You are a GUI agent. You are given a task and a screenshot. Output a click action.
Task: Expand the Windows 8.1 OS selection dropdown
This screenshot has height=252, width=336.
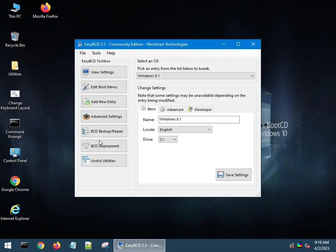tap(196, 76)
